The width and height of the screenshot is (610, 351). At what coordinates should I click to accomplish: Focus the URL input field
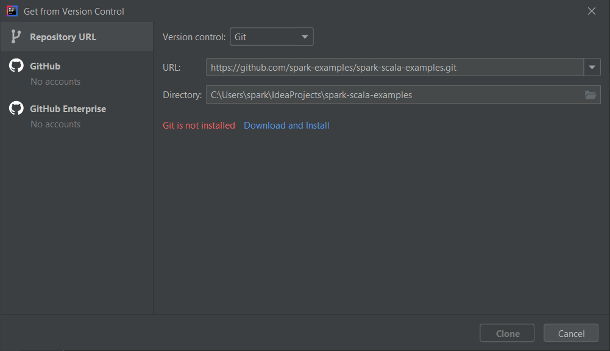click(395, 67)
